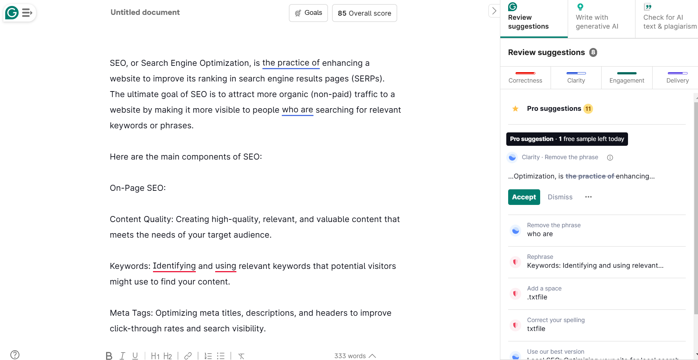
Task: Open the help question mark icon
Action: [x=15, y=355]
